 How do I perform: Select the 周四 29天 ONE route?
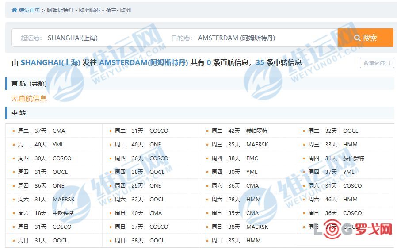click(138, 185)
